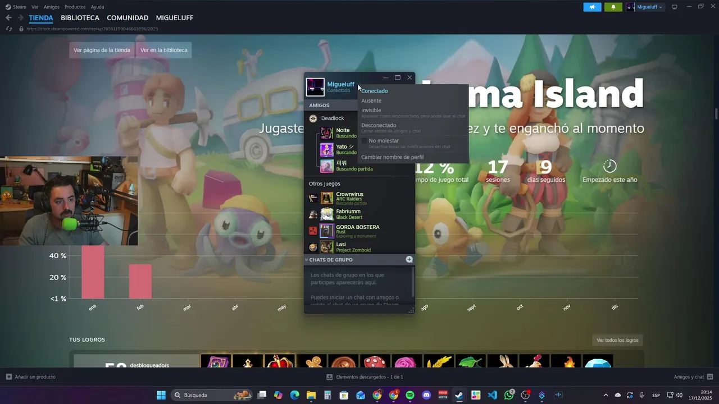Click Añadir un producto link
This screenshot has width=719, height=404.
pos(31,377)
